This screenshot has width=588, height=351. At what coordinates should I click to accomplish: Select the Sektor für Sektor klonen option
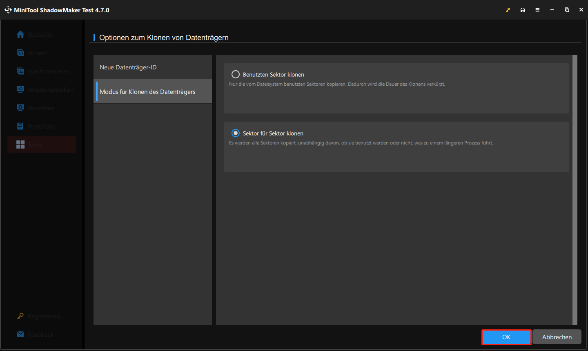click(236, 133)
